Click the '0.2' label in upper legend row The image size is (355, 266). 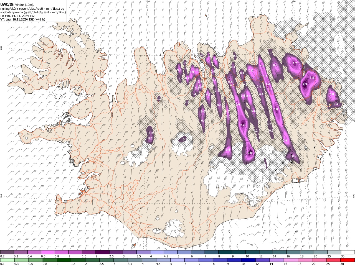(2, 256)
